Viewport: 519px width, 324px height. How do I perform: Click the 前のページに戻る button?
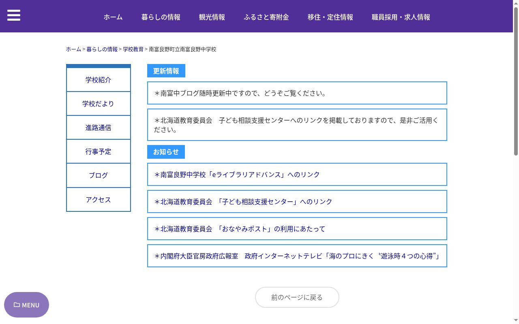coord(297,297)
